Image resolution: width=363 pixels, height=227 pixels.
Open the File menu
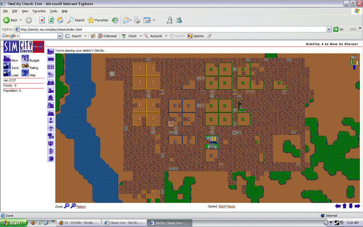(5, 11)
